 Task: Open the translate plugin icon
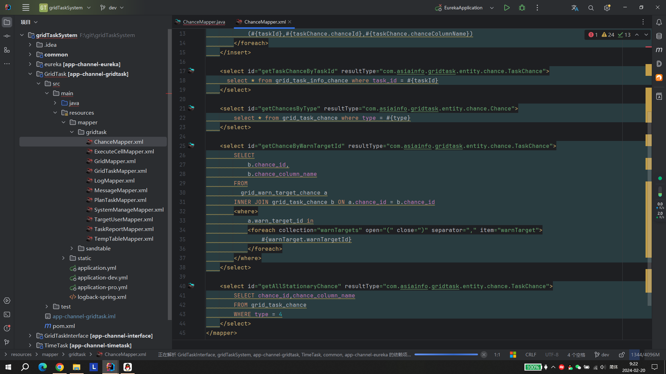tap(575, 8)
